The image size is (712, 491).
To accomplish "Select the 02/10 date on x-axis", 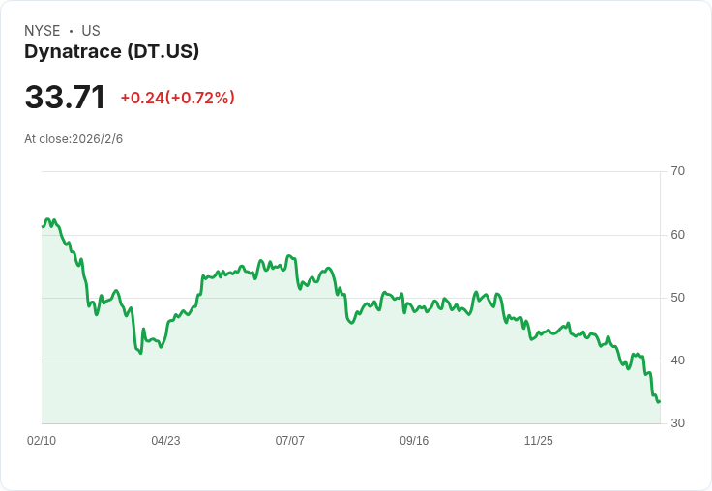I will (x=42, y=441).
